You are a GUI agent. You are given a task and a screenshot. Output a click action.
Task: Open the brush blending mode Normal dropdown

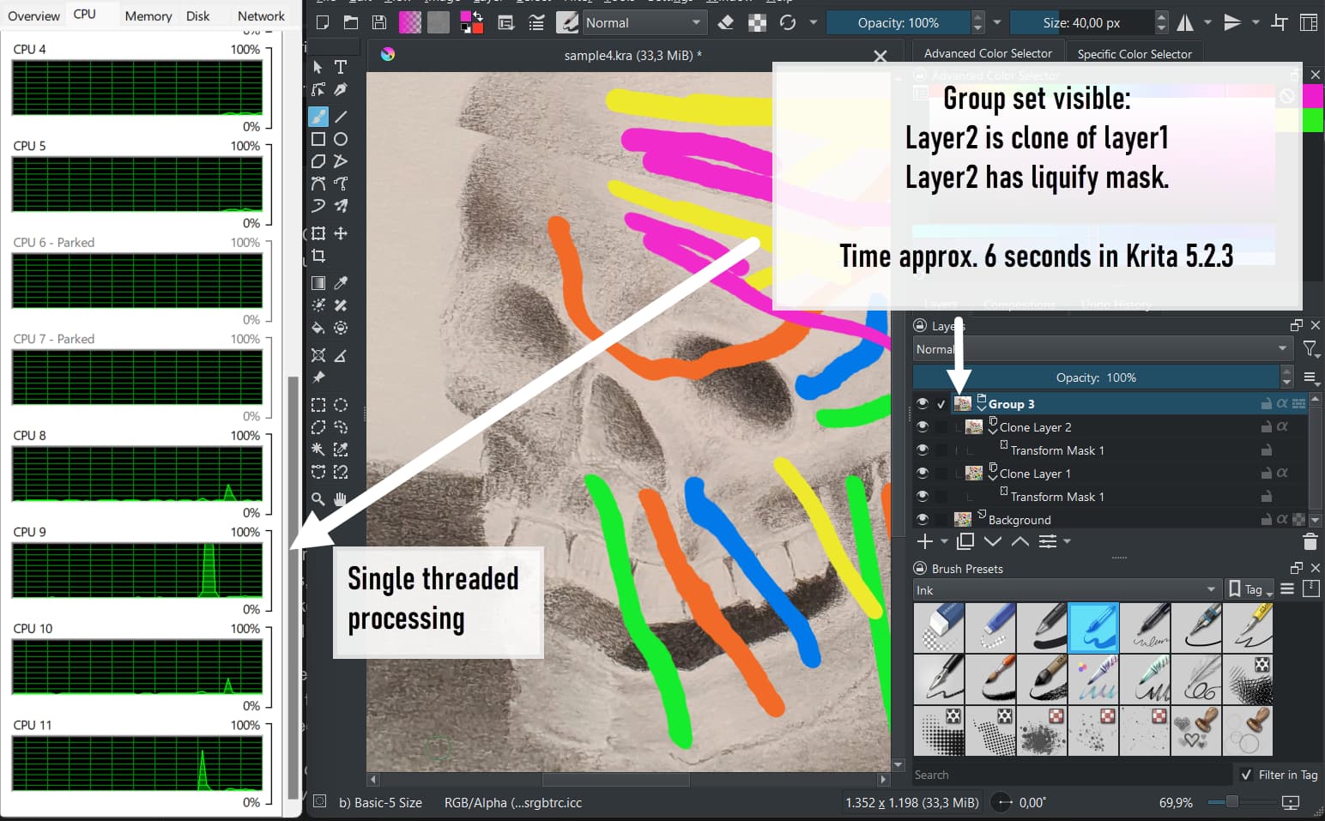click(644, 23)
